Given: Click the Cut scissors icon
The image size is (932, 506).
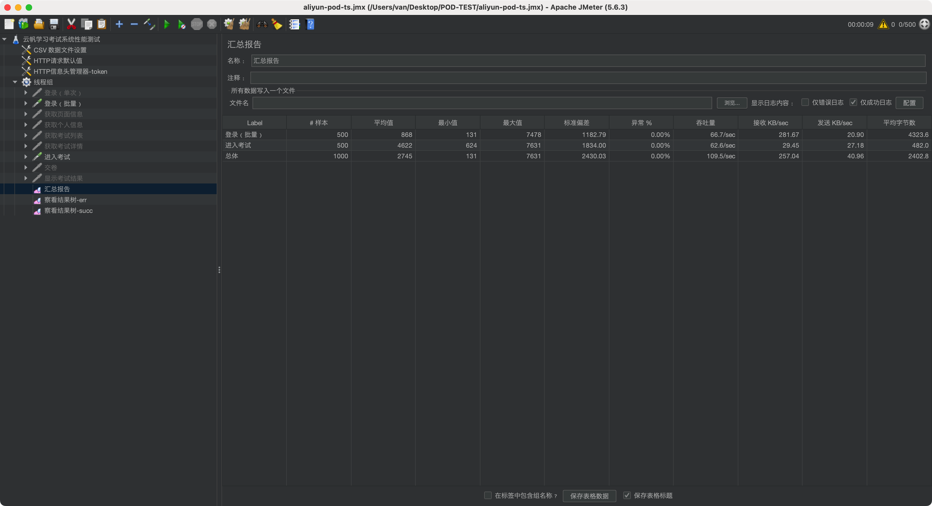Looking at the screenshot, I should pos(71,24).
